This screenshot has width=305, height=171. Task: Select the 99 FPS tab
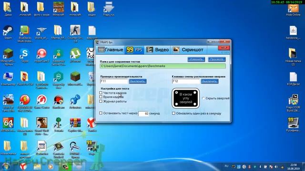pyautogui.click(x=134, y=50)
